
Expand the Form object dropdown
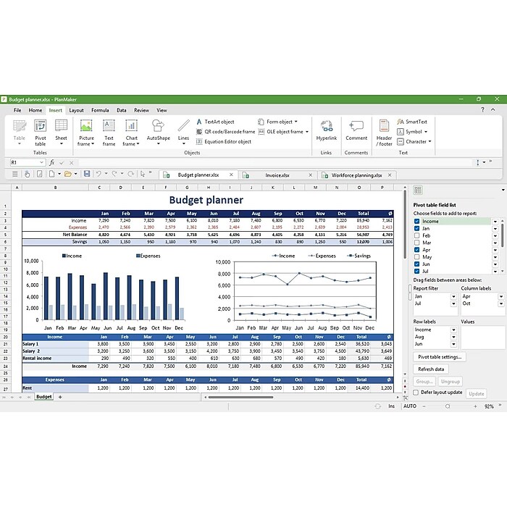[296, 122]
